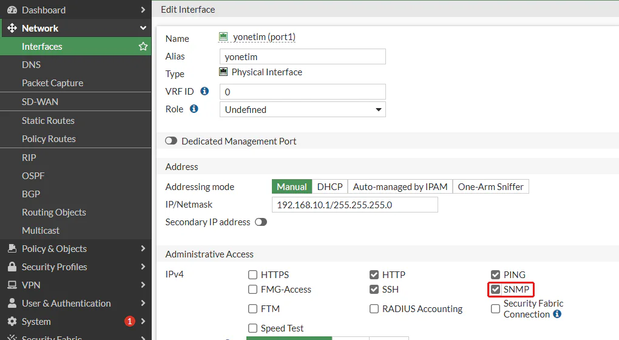The image size is (619, 340).
Task: Click the VRF ID input field
Action: coord(302,92)
